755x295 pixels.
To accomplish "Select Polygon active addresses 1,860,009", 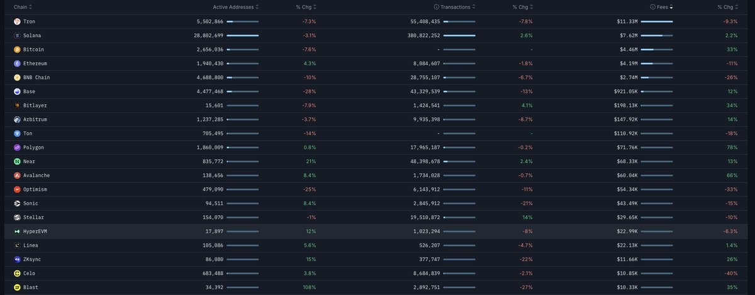I will pyautogui.click(x=210, y=147).
